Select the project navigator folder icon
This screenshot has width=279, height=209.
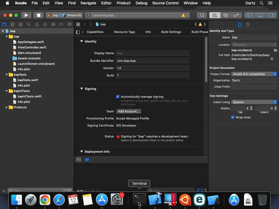tap(4, 24)
